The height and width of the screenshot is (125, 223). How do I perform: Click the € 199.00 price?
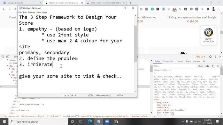tap(192, 22)
